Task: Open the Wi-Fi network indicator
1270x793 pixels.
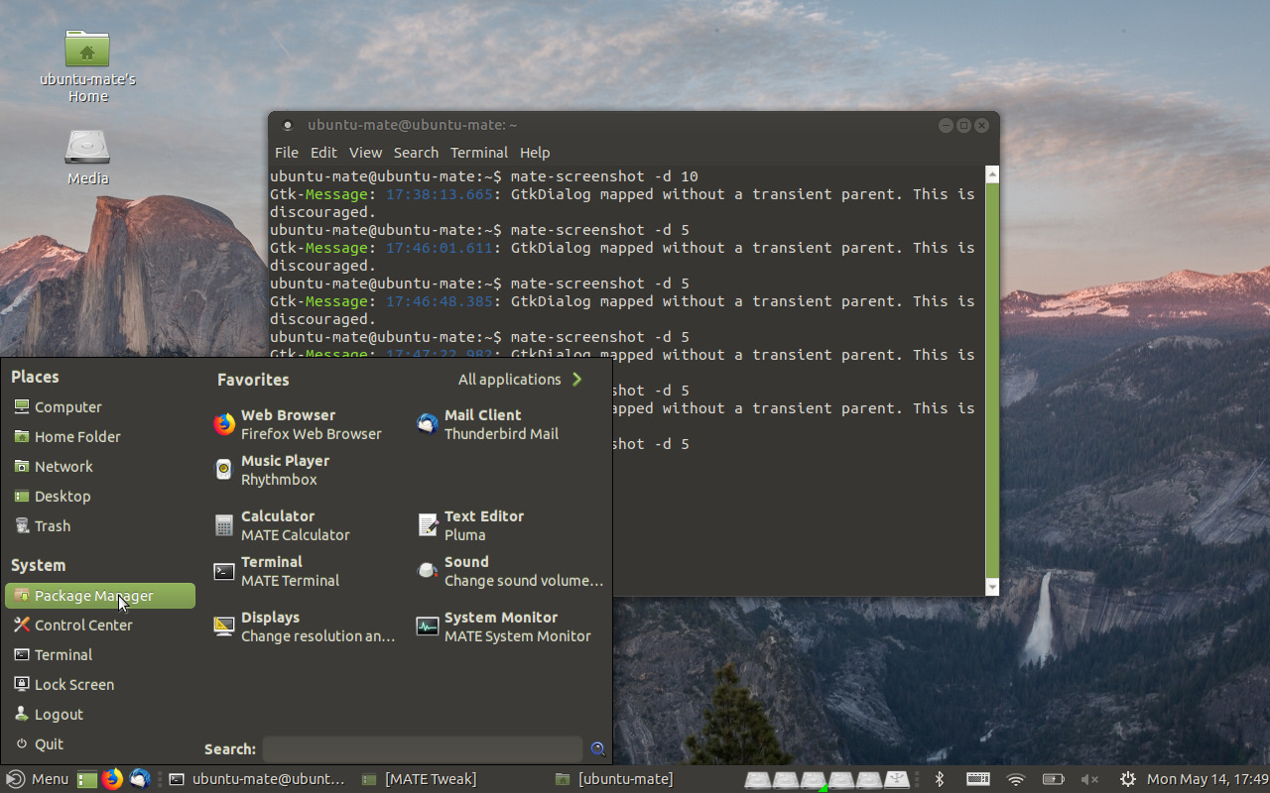Action: click(1015, 779)
